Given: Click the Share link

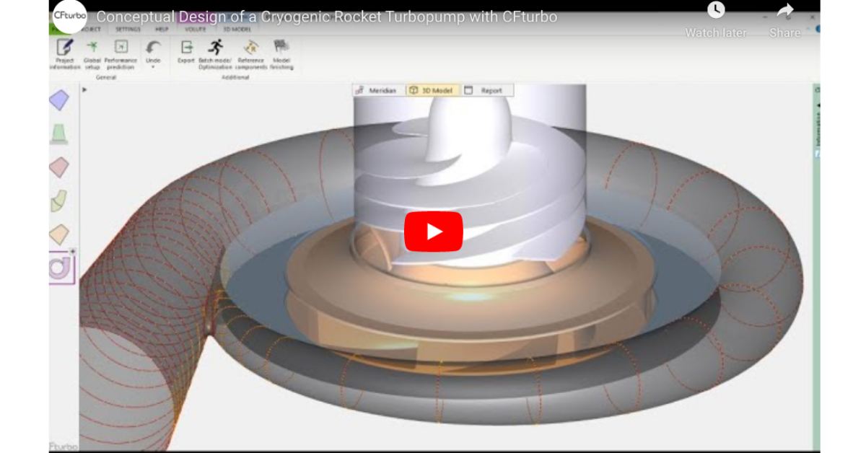Looking at the screenshot, I should [x=784, y=20].
